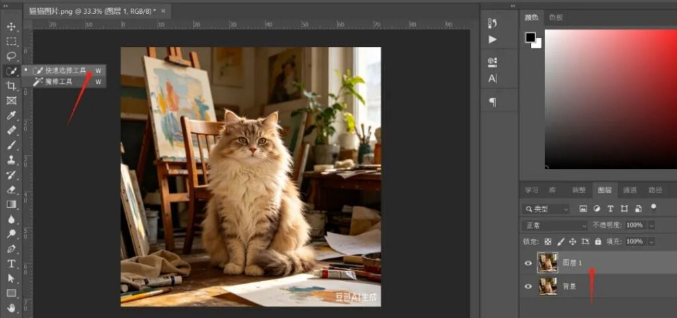The width and height of the screenshot is (677, 318).
Task: Switch to the 颜色 panel tab
Action: [531, 18]
